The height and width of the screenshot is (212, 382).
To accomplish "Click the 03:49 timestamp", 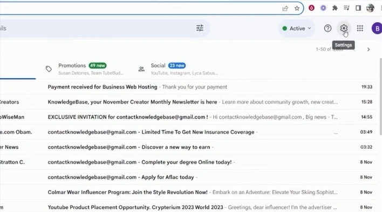I will click(x=366, y=132).
